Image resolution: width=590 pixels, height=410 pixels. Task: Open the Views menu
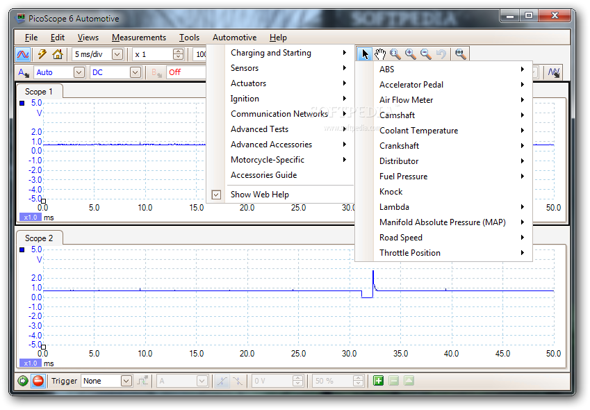tap(88, 38)
